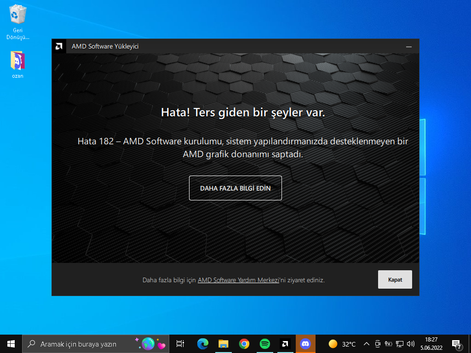Viewport: 471px width, 353px height.
Task: Click the search box Aramak için buraya yazın
Action: tap(96, 344)
